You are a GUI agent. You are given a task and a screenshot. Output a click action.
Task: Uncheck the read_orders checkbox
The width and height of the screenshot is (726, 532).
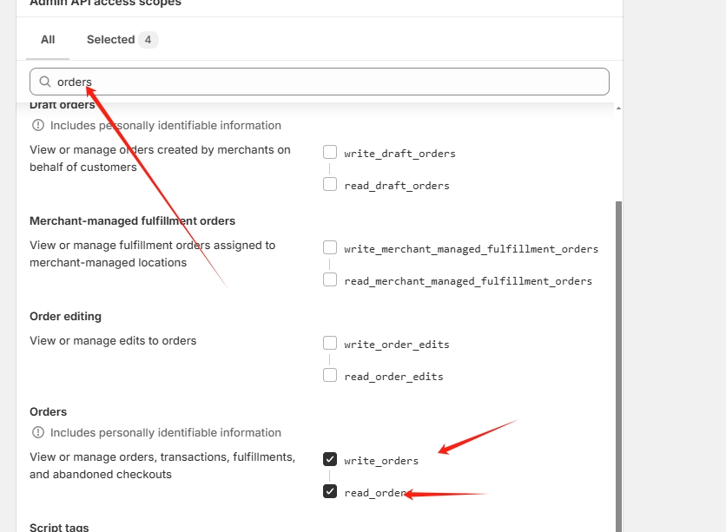pyautogui.click(x=330, y=491)
